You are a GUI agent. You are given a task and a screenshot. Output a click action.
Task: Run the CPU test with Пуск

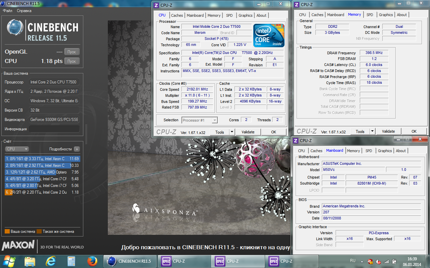click(x=72, y=61)
